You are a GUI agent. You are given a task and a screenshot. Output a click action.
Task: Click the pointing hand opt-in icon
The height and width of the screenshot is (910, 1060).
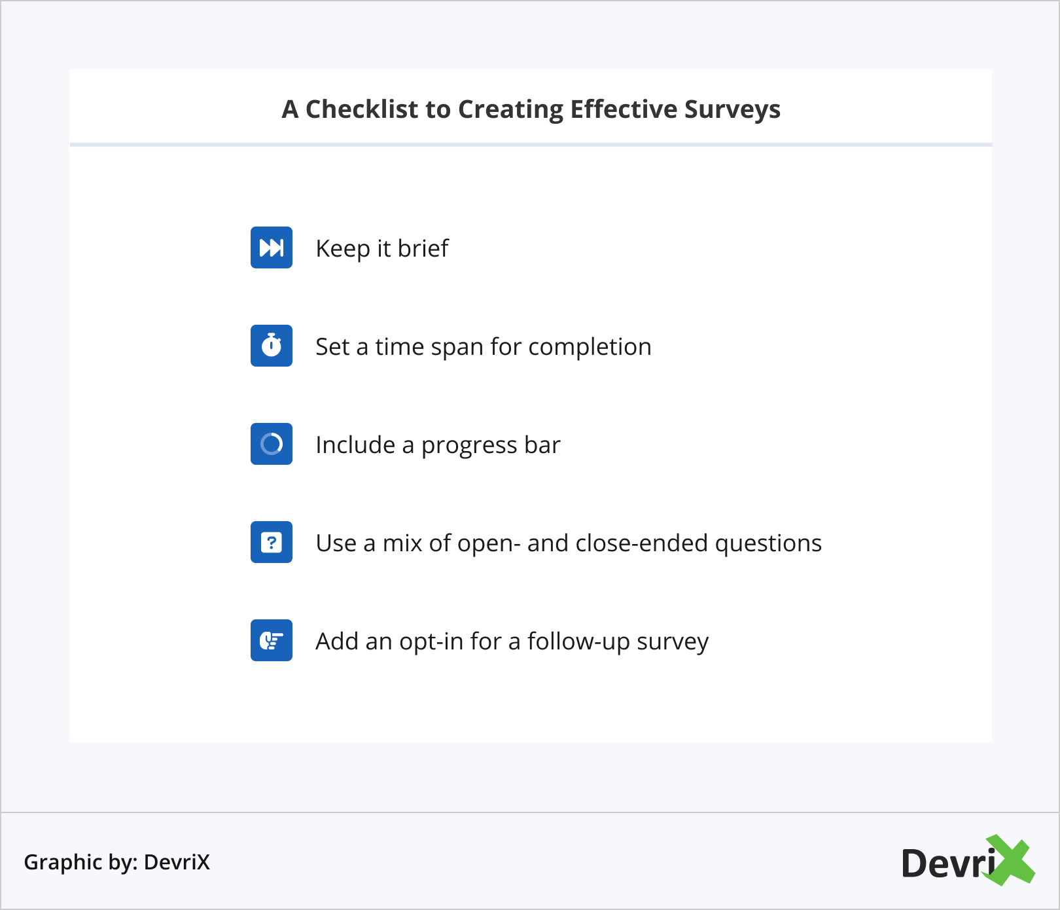[272, 640]
